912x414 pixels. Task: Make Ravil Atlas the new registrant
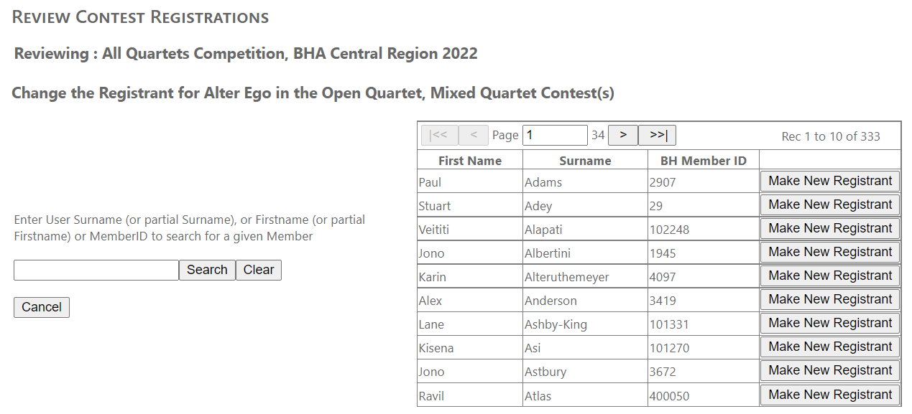coord(830,395)
